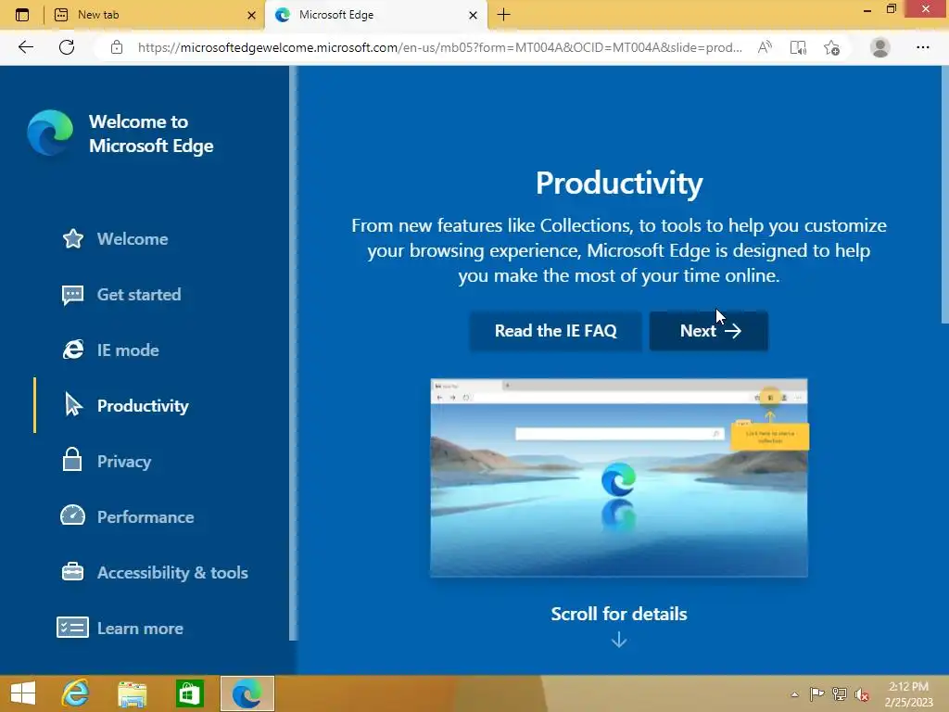Open a new tab with plus button
The height and width of the screenshot is (712, 949).
(503, 15)
